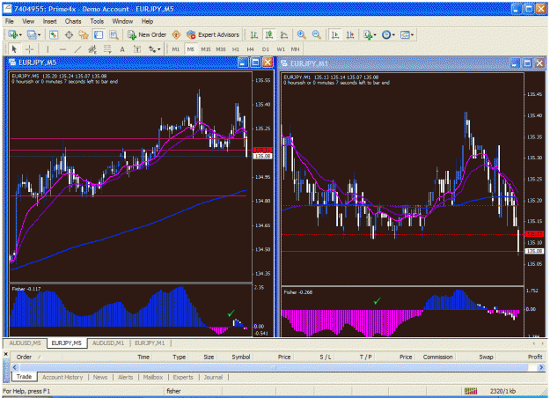Open the File menu
This screenshot has height=398, width=550.
9,21
